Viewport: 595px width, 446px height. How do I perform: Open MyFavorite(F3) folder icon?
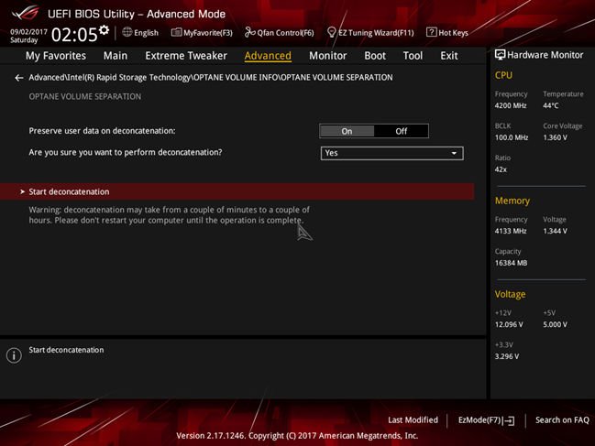point(176,33)
